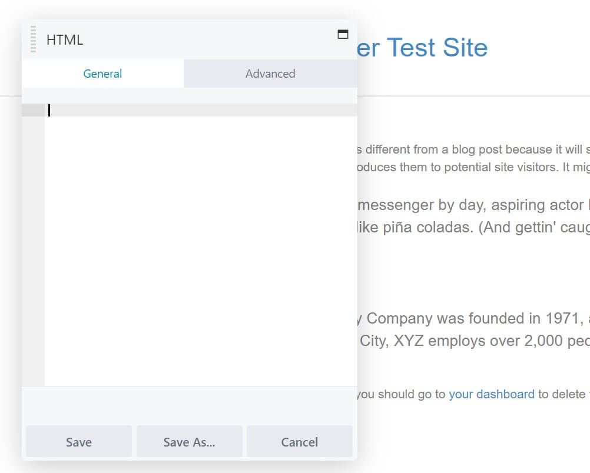Open the General tab

102,74
